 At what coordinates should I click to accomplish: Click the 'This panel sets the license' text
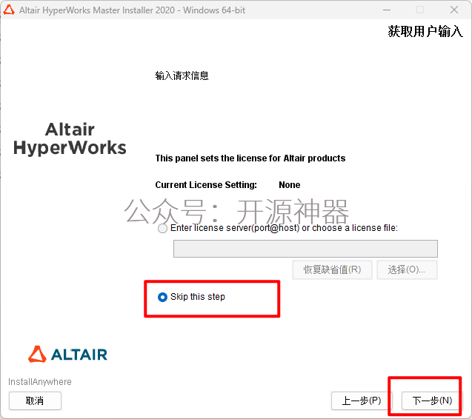pos(250,158)
